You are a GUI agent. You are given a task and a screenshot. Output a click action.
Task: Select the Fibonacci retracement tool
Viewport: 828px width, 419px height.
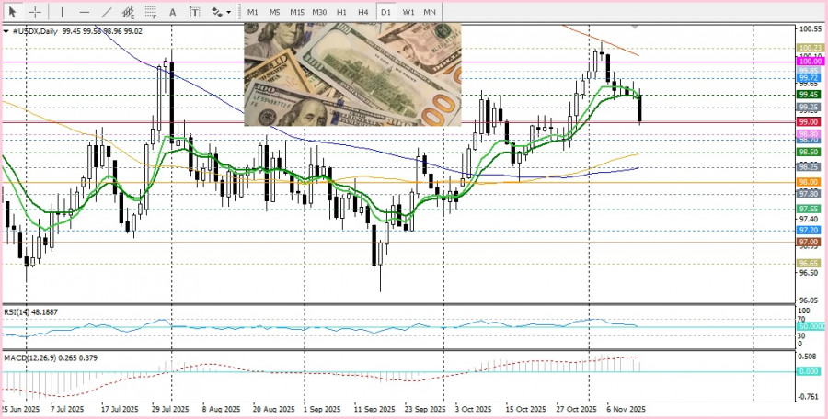click(x=151, y=12)
